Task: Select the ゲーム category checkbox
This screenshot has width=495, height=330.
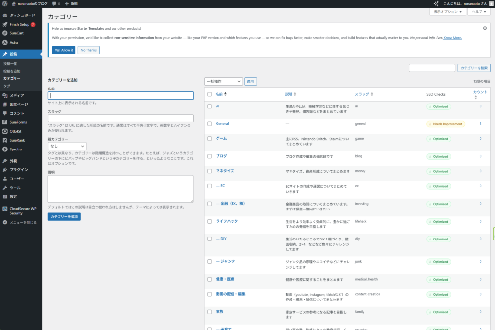Action: pyautogui.click(x=210, y=139)
